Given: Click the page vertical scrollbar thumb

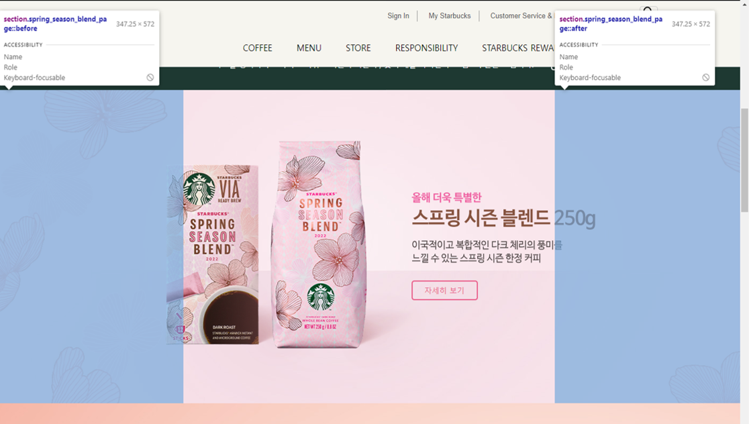Looking at the screenshot, I should (x=745, y=160).
